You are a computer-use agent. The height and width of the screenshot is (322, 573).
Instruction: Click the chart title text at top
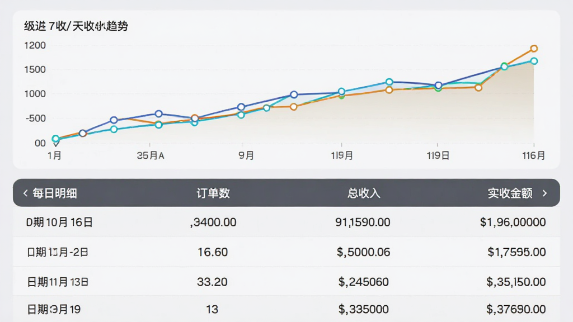click(x=76, y=26)
